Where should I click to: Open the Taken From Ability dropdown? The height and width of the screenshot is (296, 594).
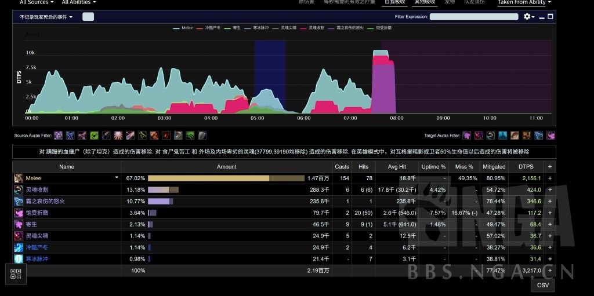tap(524, 3)
